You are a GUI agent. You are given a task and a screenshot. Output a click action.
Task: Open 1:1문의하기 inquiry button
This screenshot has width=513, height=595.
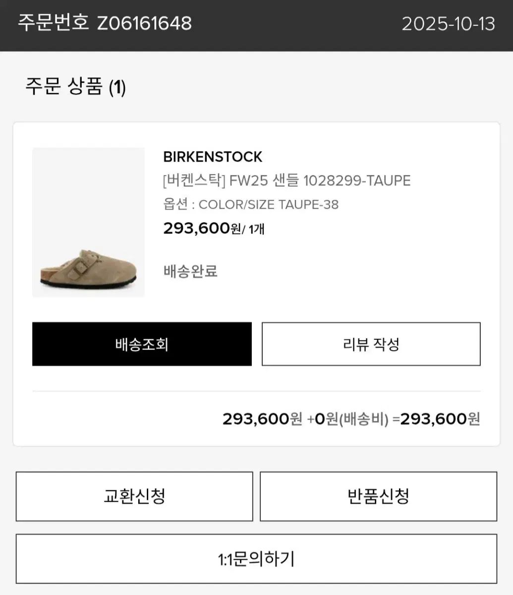[256, 559]
